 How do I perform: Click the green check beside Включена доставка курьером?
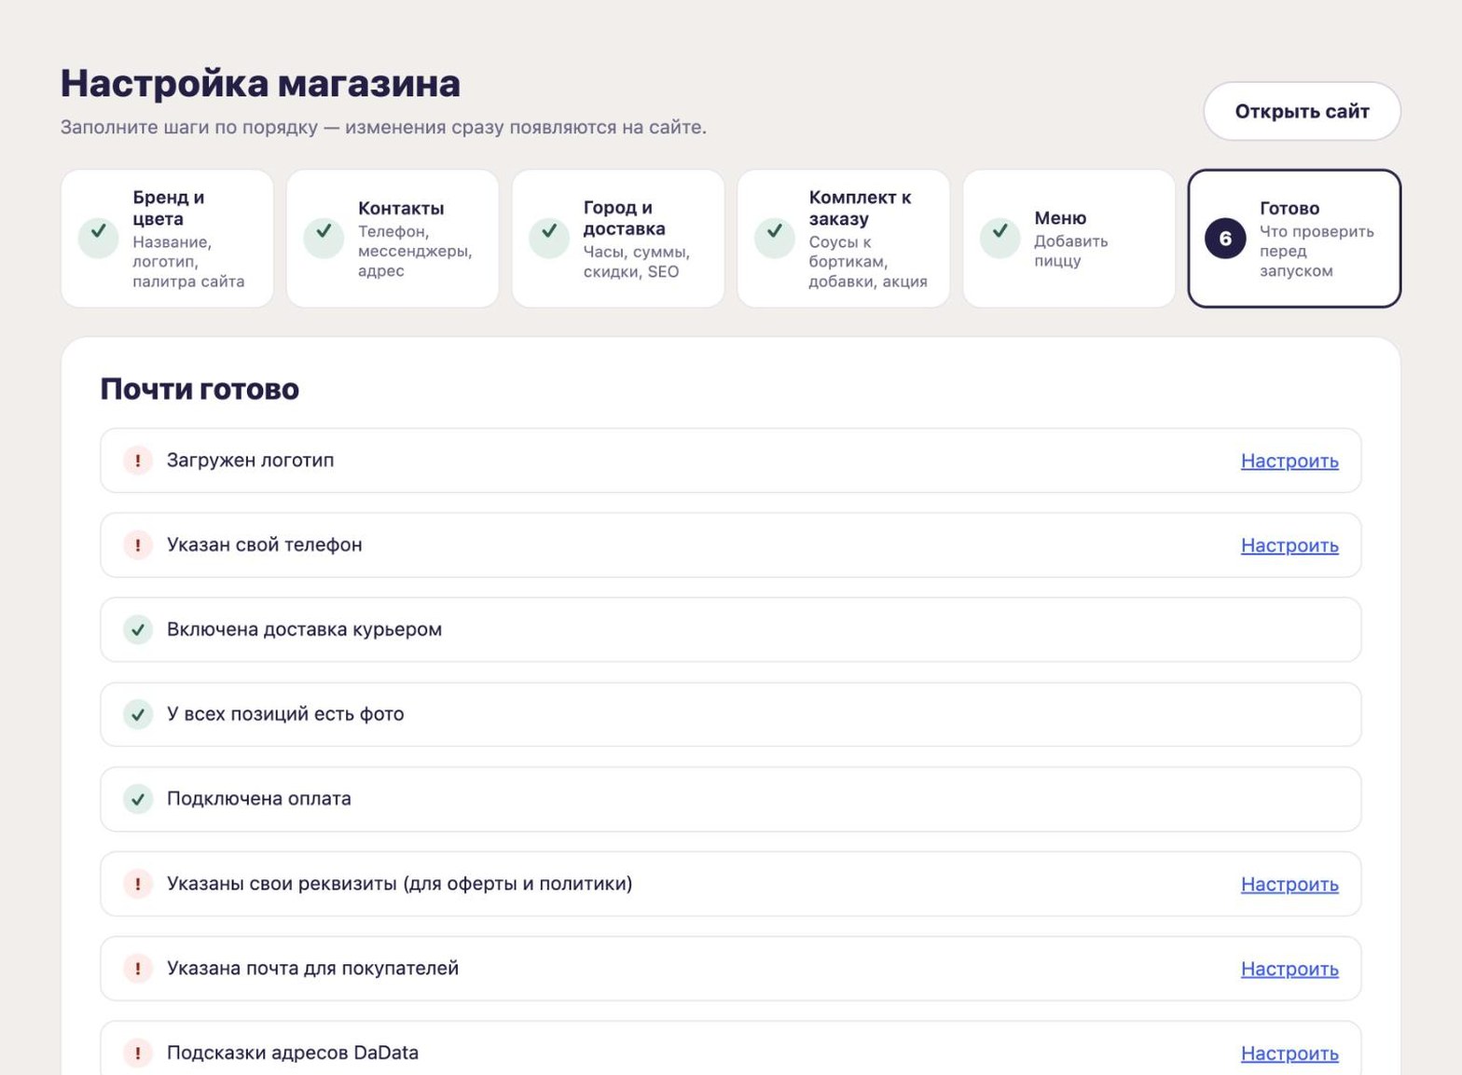point(138,630)
